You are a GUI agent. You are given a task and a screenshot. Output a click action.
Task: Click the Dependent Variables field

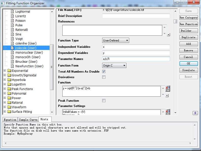click(136, 53)
